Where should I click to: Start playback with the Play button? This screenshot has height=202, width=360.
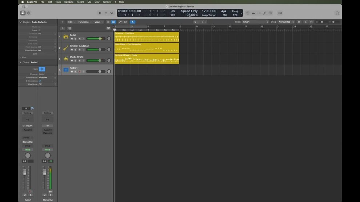[100, 13]
